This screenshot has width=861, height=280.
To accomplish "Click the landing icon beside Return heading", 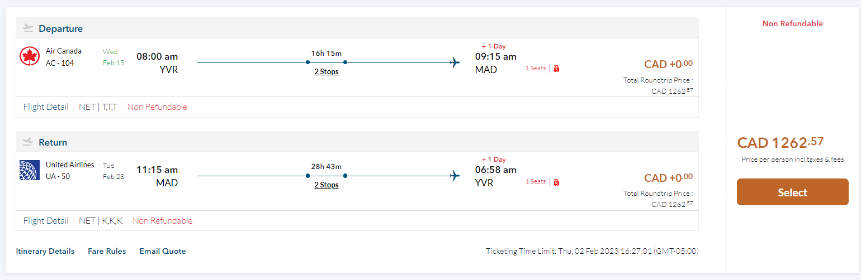I will 29,142.
